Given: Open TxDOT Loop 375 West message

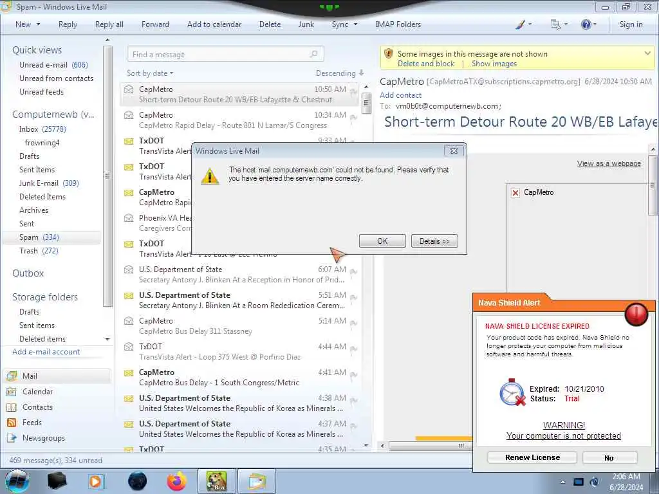Looking at the screenshot, I should 239,352.
